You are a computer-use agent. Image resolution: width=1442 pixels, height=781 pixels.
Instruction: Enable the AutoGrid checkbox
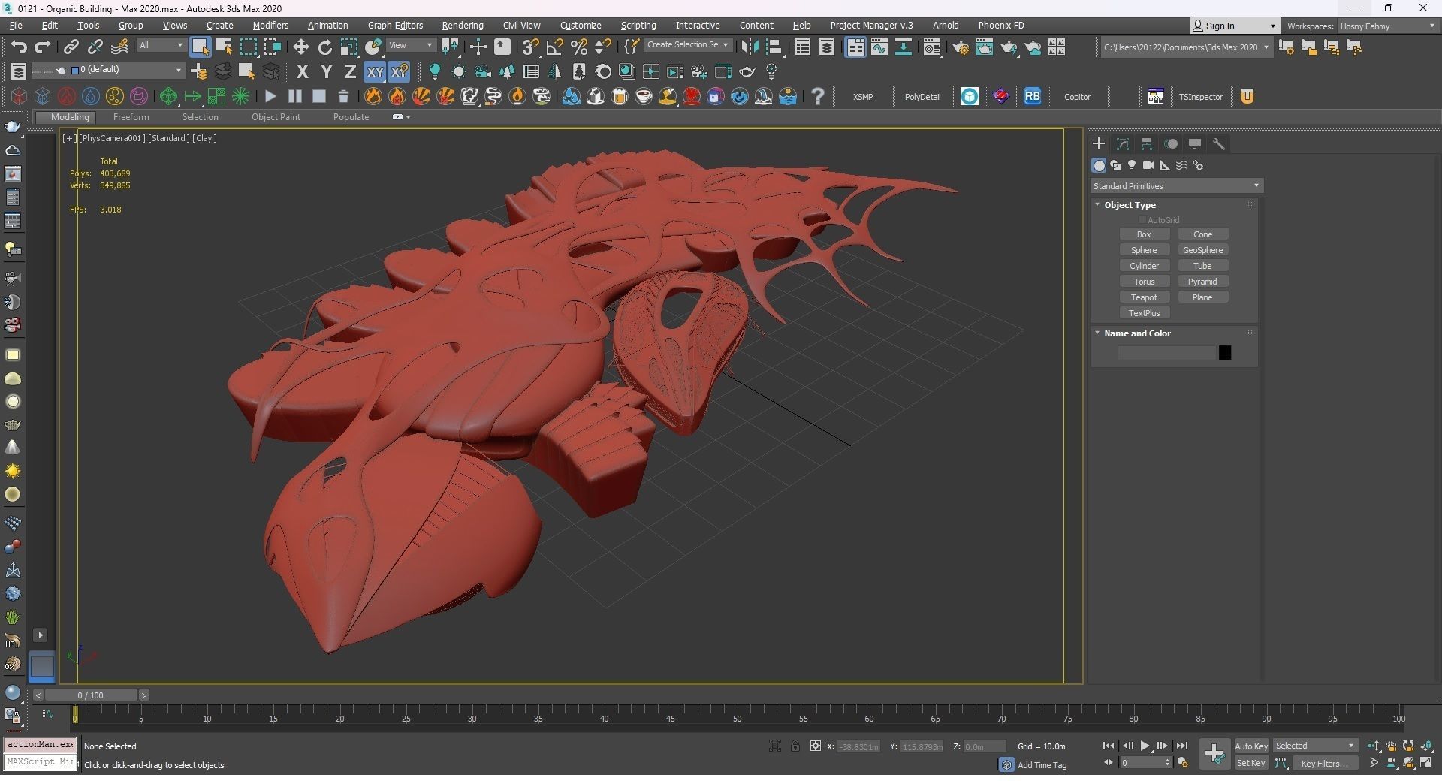pos(1142,220)
